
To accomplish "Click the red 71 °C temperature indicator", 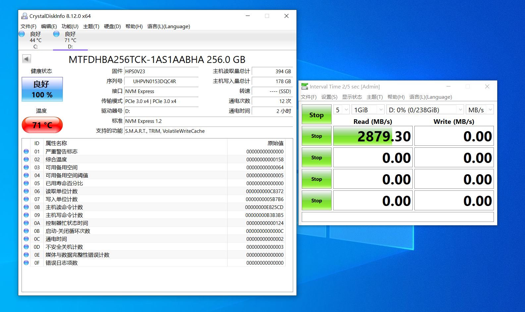I will (42, 125).
